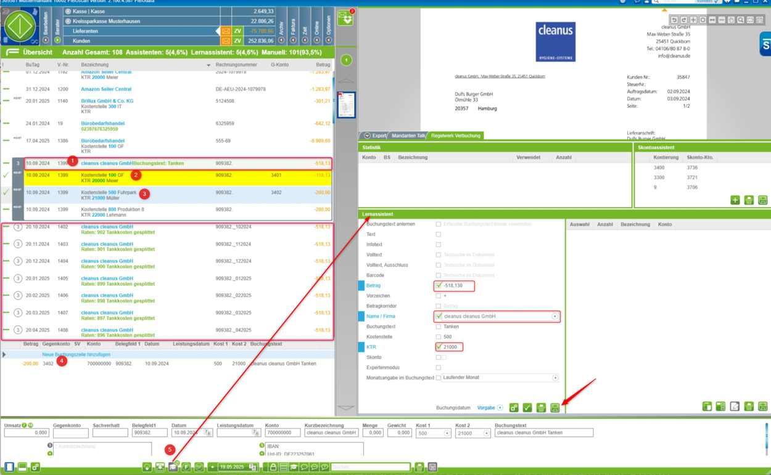Click the page 1 document thumbnail

346,105
